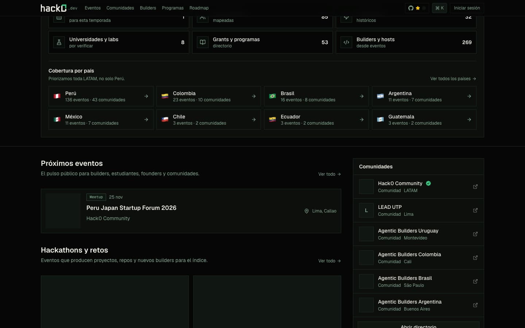Open the Comunidades nav item
Viewport: 525px width, 328px height.
click(x=120, y=8)
